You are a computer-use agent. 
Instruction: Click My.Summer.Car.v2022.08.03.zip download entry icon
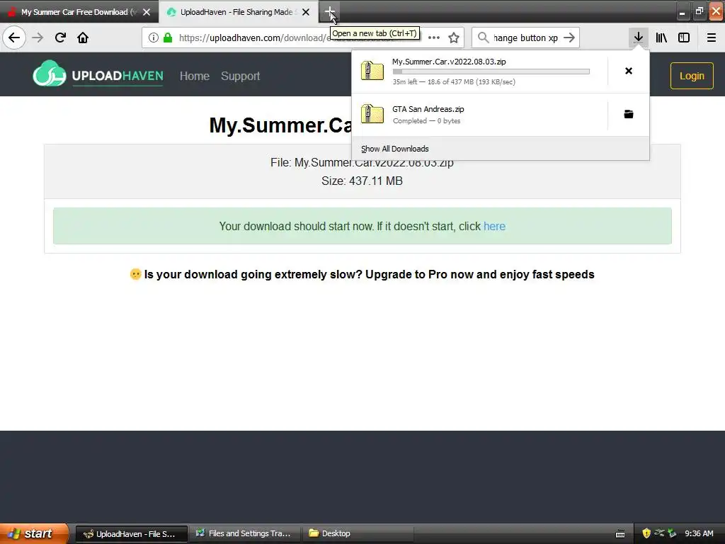coord(372,71)
